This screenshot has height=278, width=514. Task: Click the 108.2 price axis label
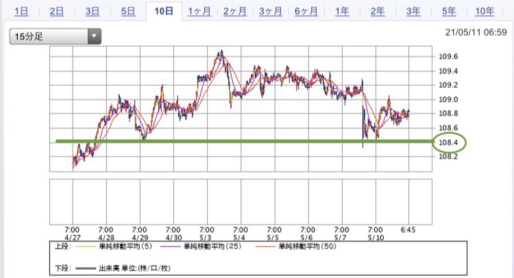(x=448, y=157)
